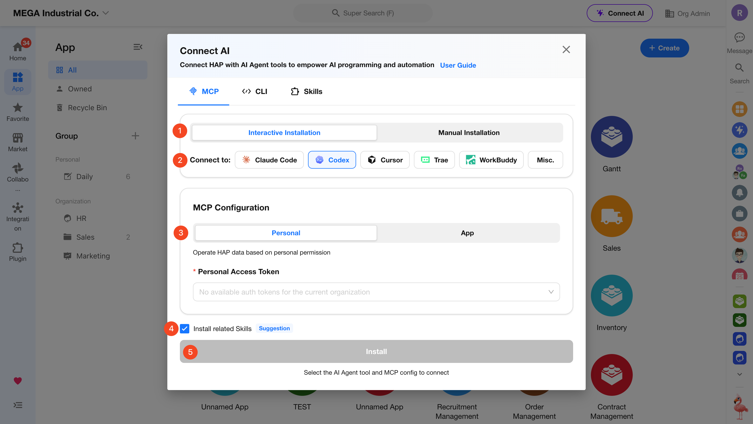Image resolution: width=753 pixels, height=424 pixels.
Task: Toggle Install related Skills checkbox
Action: (184, 329)
